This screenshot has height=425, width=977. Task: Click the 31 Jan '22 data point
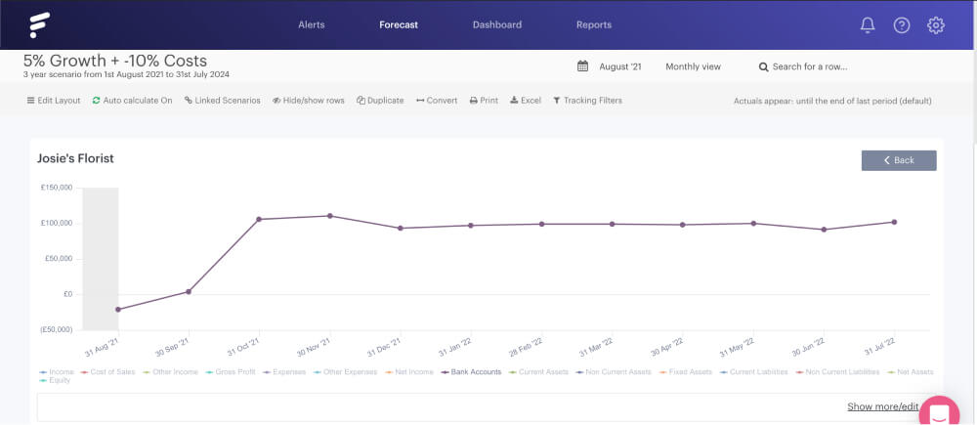coord(471,226)
